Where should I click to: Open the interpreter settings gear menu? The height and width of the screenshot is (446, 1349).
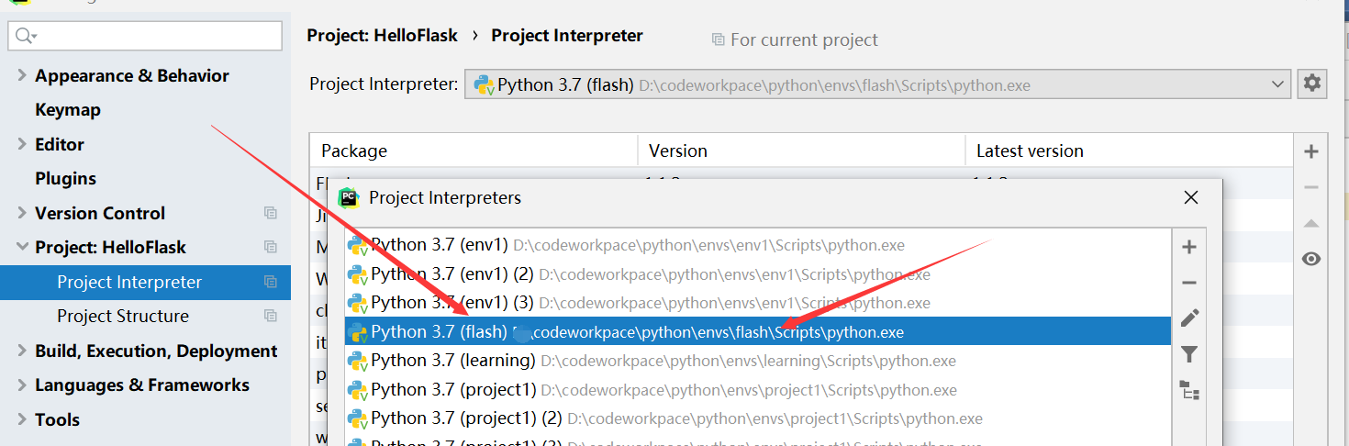1312,84
